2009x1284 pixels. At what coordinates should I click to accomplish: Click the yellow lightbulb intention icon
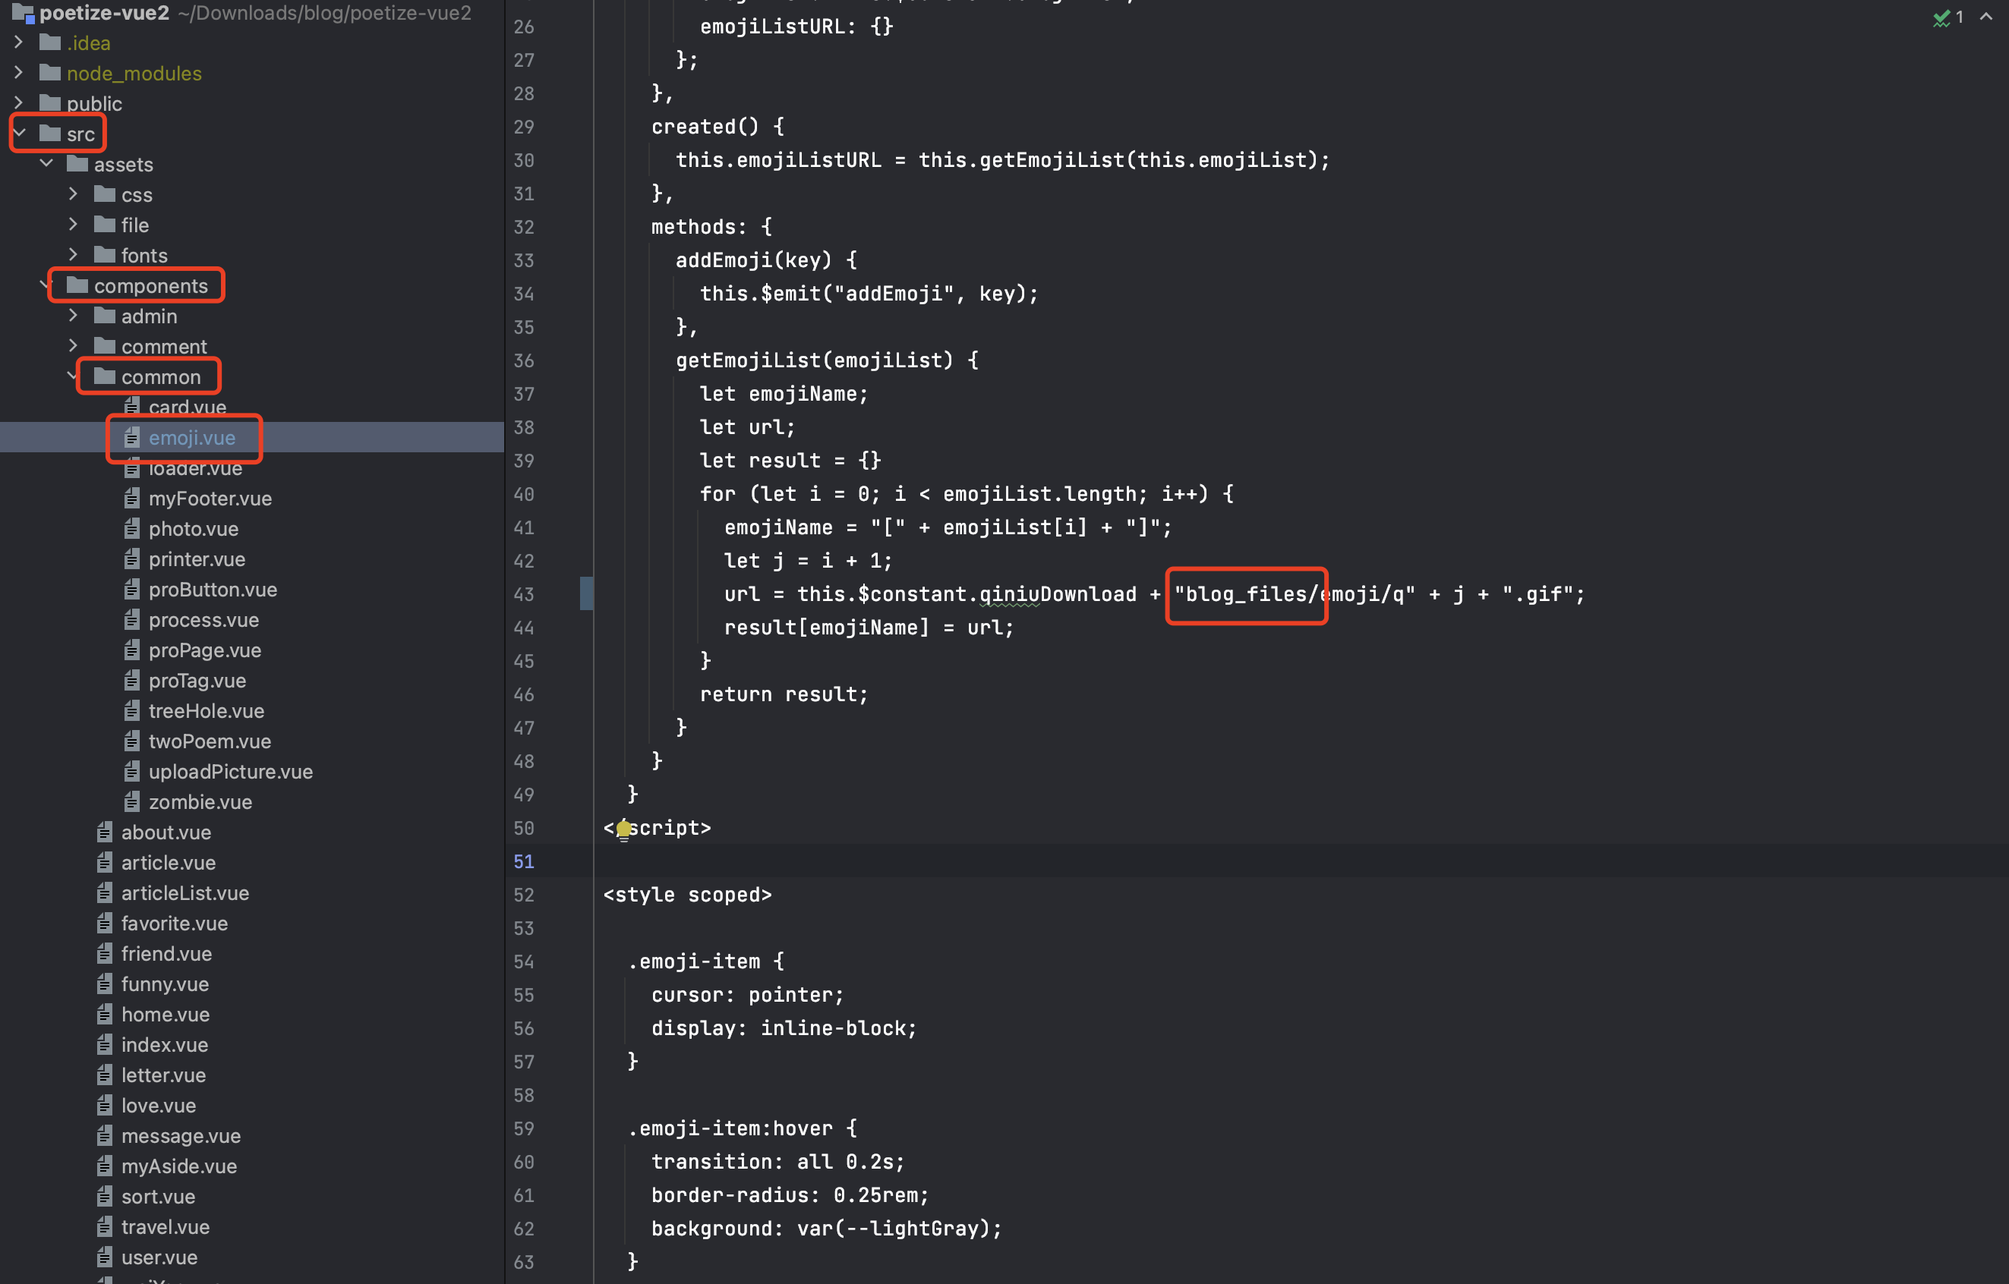click(x=623, y=829)
